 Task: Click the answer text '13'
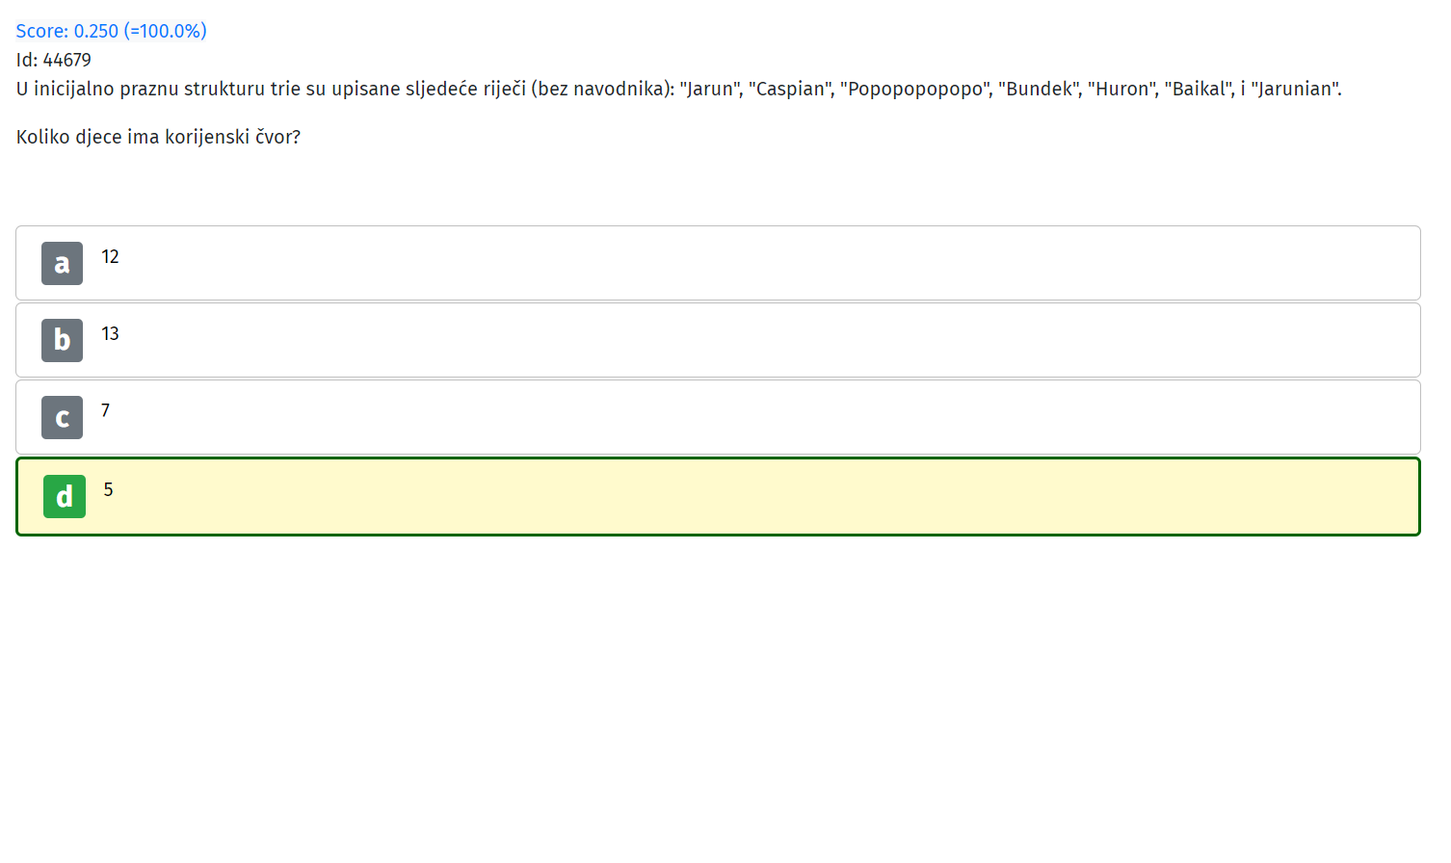coord(110,334)
